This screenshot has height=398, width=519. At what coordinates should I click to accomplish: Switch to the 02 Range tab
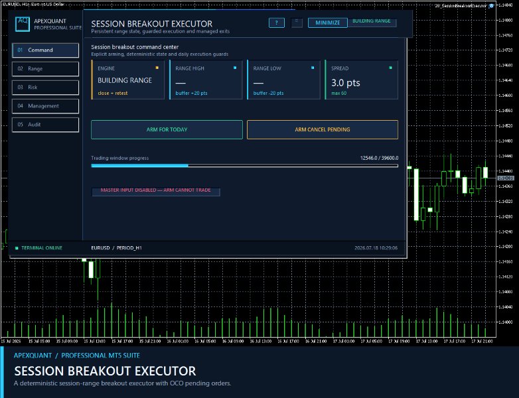pos(45,69)
